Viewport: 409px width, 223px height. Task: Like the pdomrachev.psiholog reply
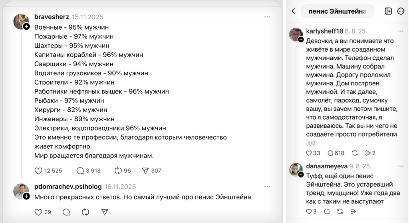tap(38, 212)
